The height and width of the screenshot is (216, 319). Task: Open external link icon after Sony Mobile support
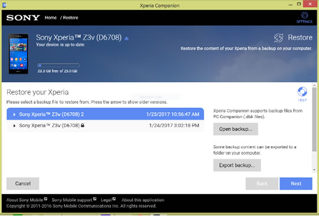[95, 199]
